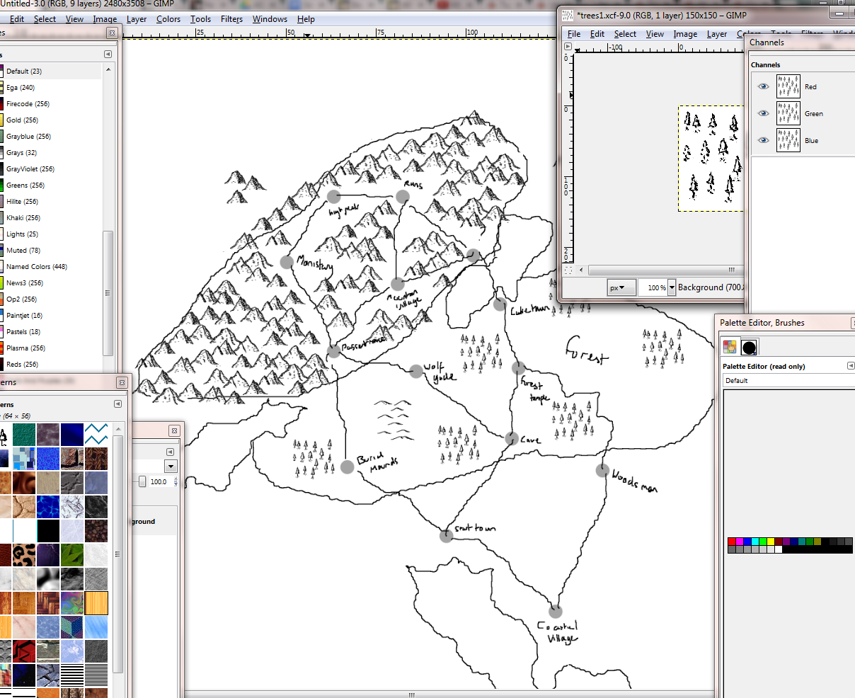Screen dimensions: 855x698
Task: Open the Select menu in trees1 window
Action: 625,34
